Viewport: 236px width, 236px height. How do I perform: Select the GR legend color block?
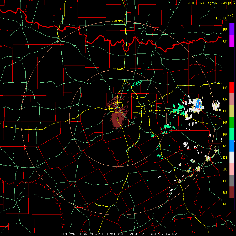(232, 99)
